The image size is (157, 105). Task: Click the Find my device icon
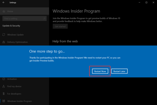click(x=4, y=86)
